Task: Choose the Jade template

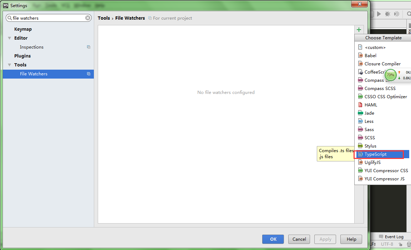Action: (383, 113)
